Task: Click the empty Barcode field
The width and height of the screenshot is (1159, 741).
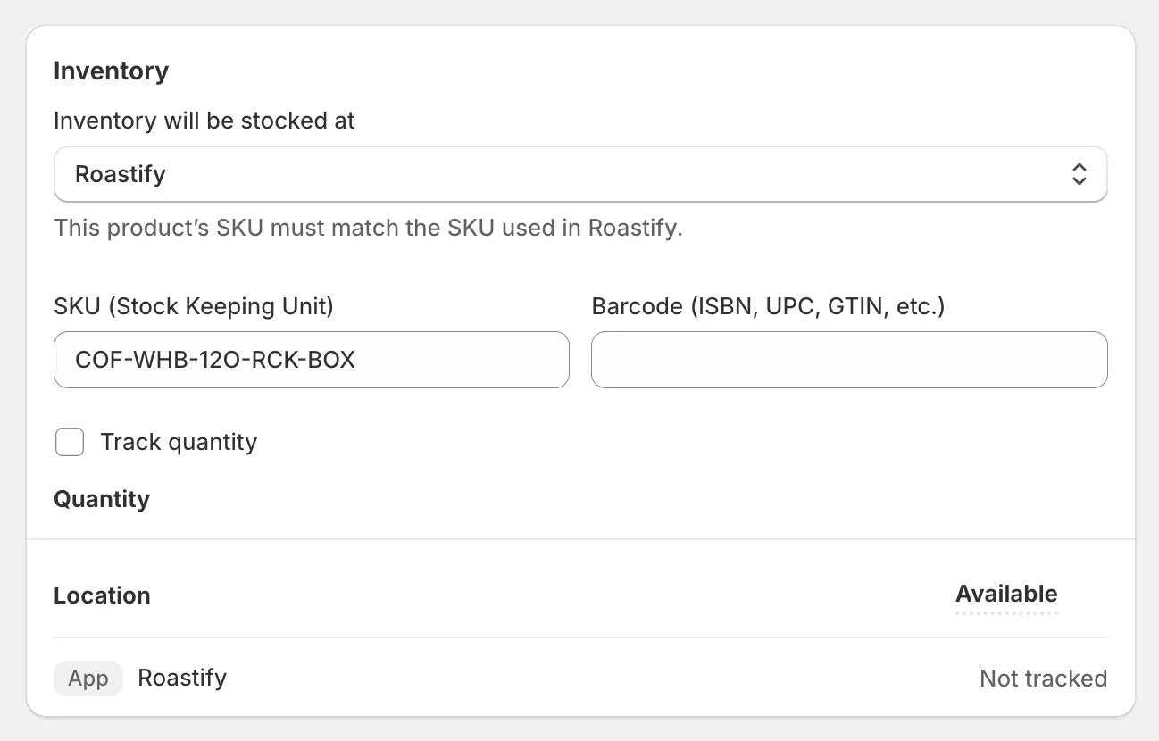Action: [848, 360]
